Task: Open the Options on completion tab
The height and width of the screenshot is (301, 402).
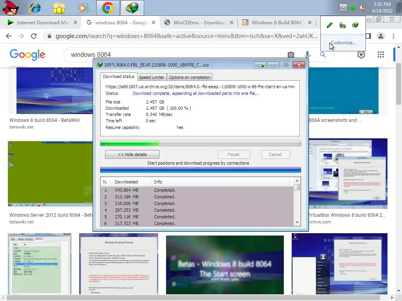Action: (x=190, y=77)
